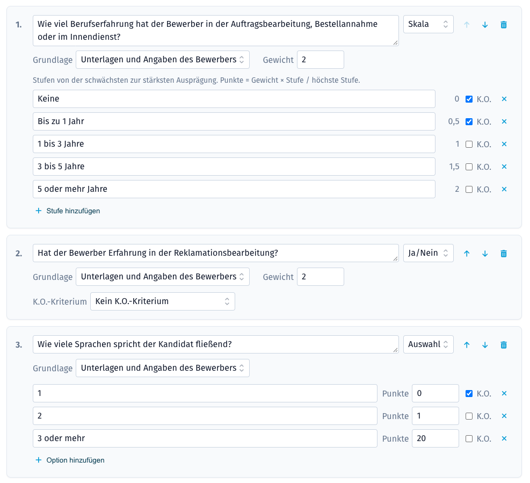Move question 1 down with the arrow

coord(485,25)
